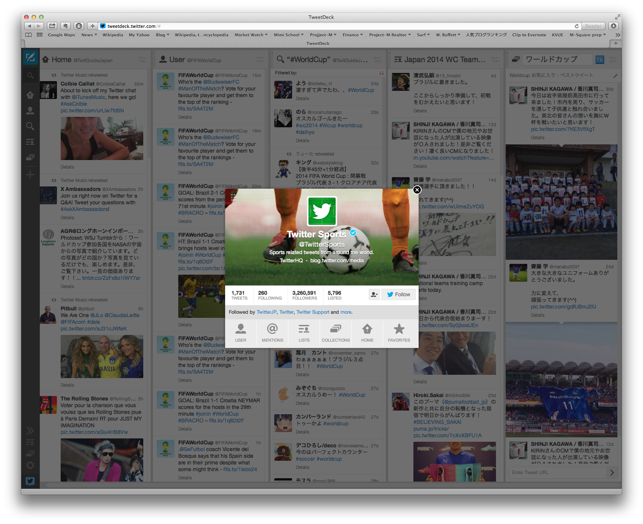
Task: Click the Twitter bird icon in sidebar bottom
Action: click(x=30, y=481)
